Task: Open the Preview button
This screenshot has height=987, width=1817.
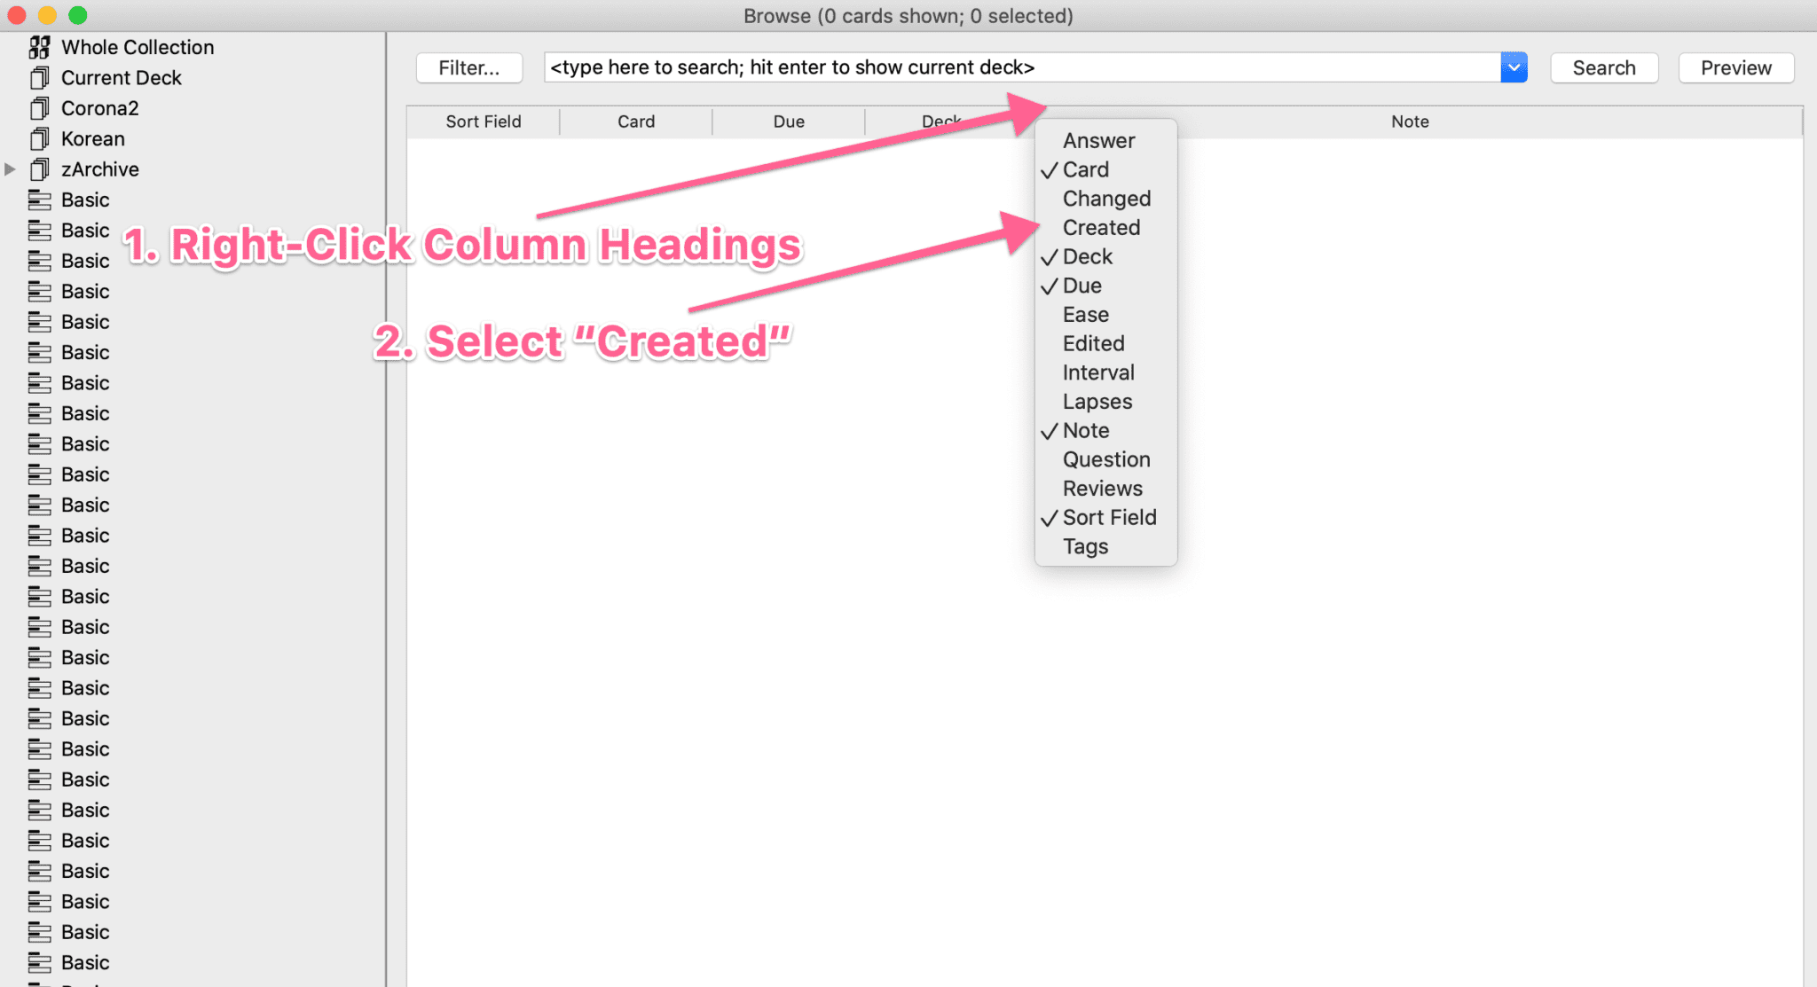Action: [x=1735, y=67]
